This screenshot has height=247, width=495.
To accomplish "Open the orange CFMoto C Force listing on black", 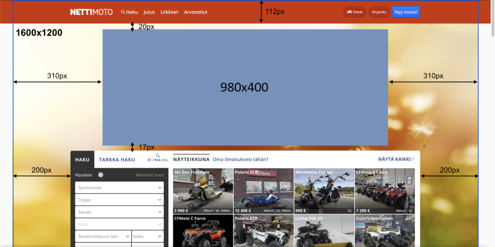I will click(x=203, y=231).
